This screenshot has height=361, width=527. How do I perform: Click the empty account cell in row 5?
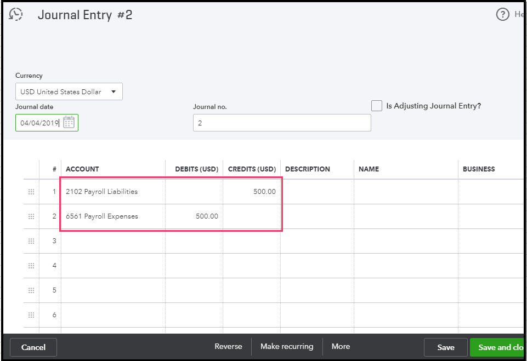pos(114,290)
